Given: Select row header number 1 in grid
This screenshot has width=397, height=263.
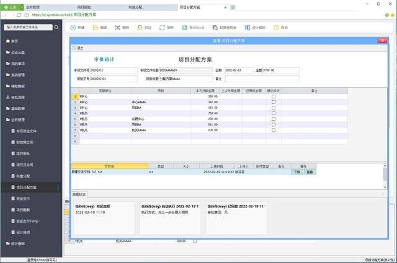Looking at the screenshot, I should (75, 97).
